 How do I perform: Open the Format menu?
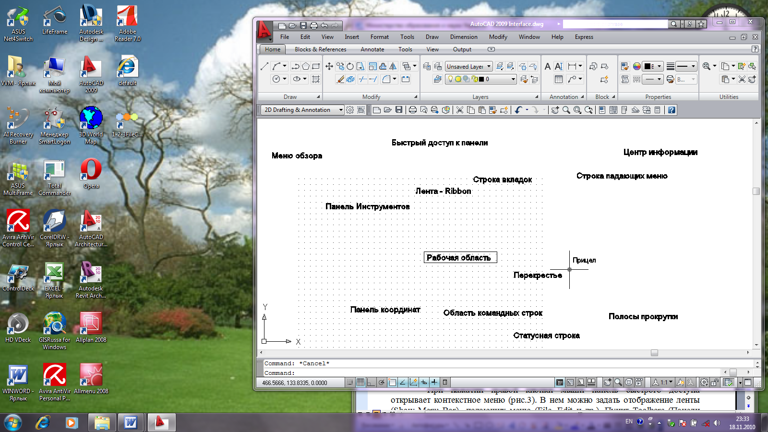pyautogui.click(x=379, y=37)
